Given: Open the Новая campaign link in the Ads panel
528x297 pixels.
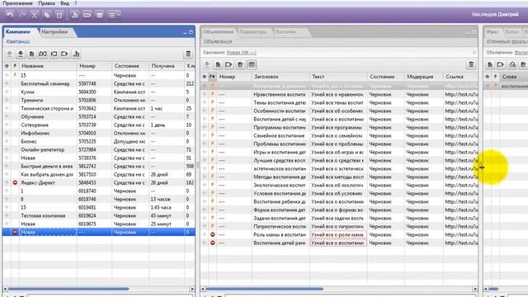Looking at the screenshot, I should click(x=241, y=53).
